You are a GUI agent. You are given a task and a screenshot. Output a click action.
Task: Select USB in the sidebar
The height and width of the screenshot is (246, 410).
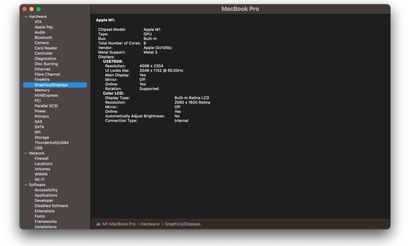pyautogui.click(x=39, y=148)
